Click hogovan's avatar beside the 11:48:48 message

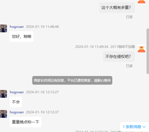3,28
